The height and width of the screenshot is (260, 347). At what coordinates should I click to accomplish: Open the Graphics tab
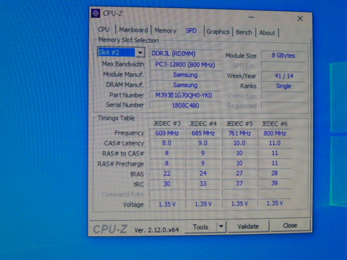218,32
